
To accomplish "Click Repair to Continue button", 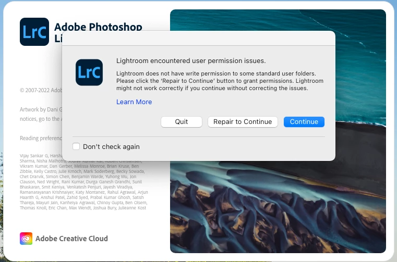I will click(x=243, y=122).
